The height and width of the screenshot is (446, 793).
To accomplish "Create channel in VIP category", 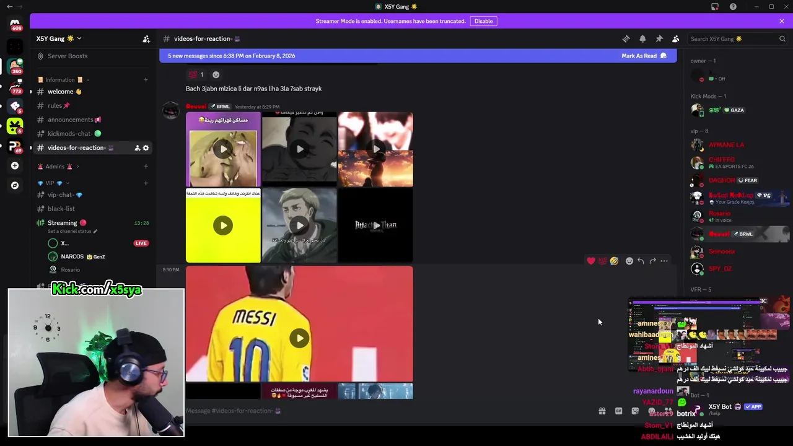I will click(146, 183).
